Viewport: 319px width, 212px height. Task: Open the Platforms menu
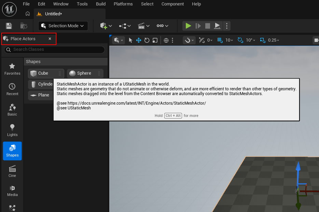[x=123, y=4]
